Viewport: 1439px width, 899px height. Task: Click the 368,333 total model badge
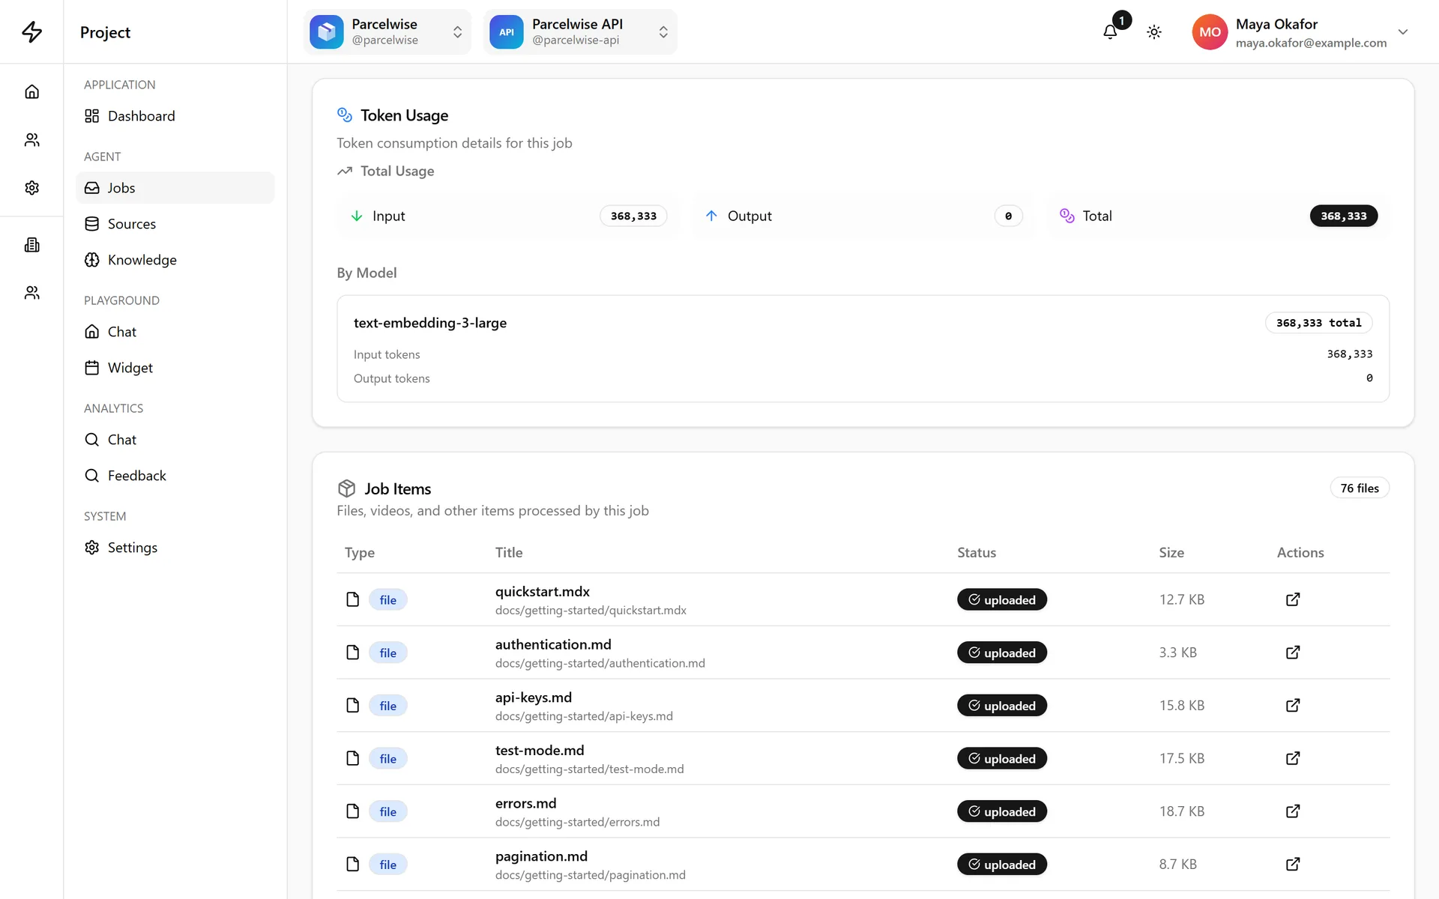(x=1319, y=323)
